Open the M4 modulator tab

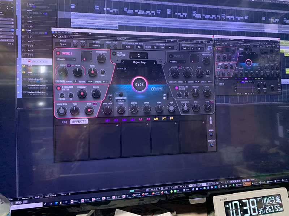[x=132, y=120]
